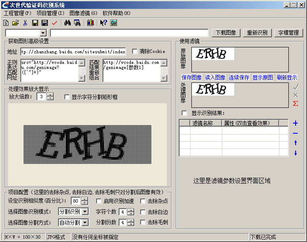Click the red sigma icon
This screenshot has height=242, width=307.
296,103
